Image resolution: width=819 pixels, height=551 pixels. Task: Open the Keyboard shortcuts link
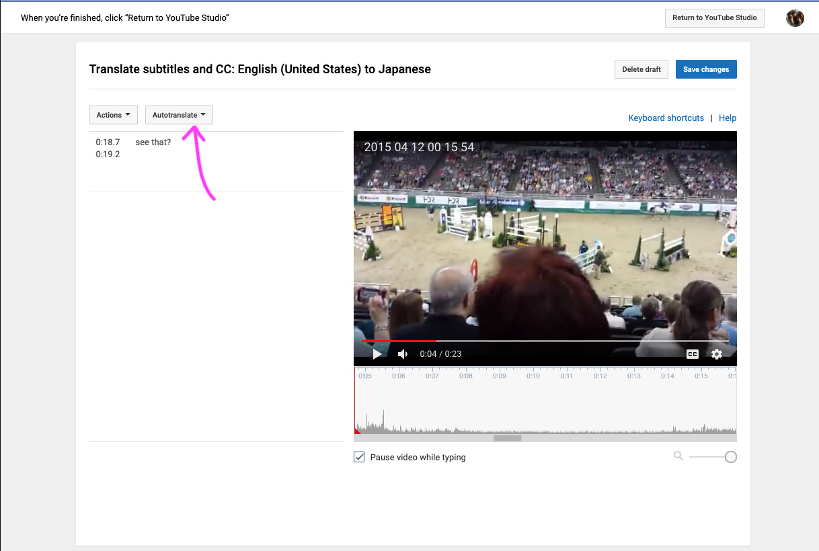click(x=666, y=118)
